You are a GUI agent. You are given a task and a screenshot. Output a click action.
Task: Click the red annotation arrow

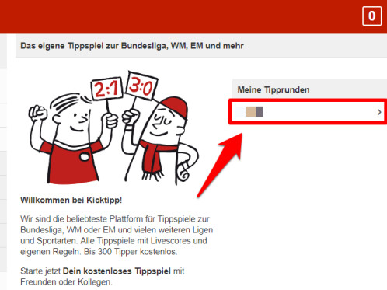pyautogui.click(x=220, y=165)
